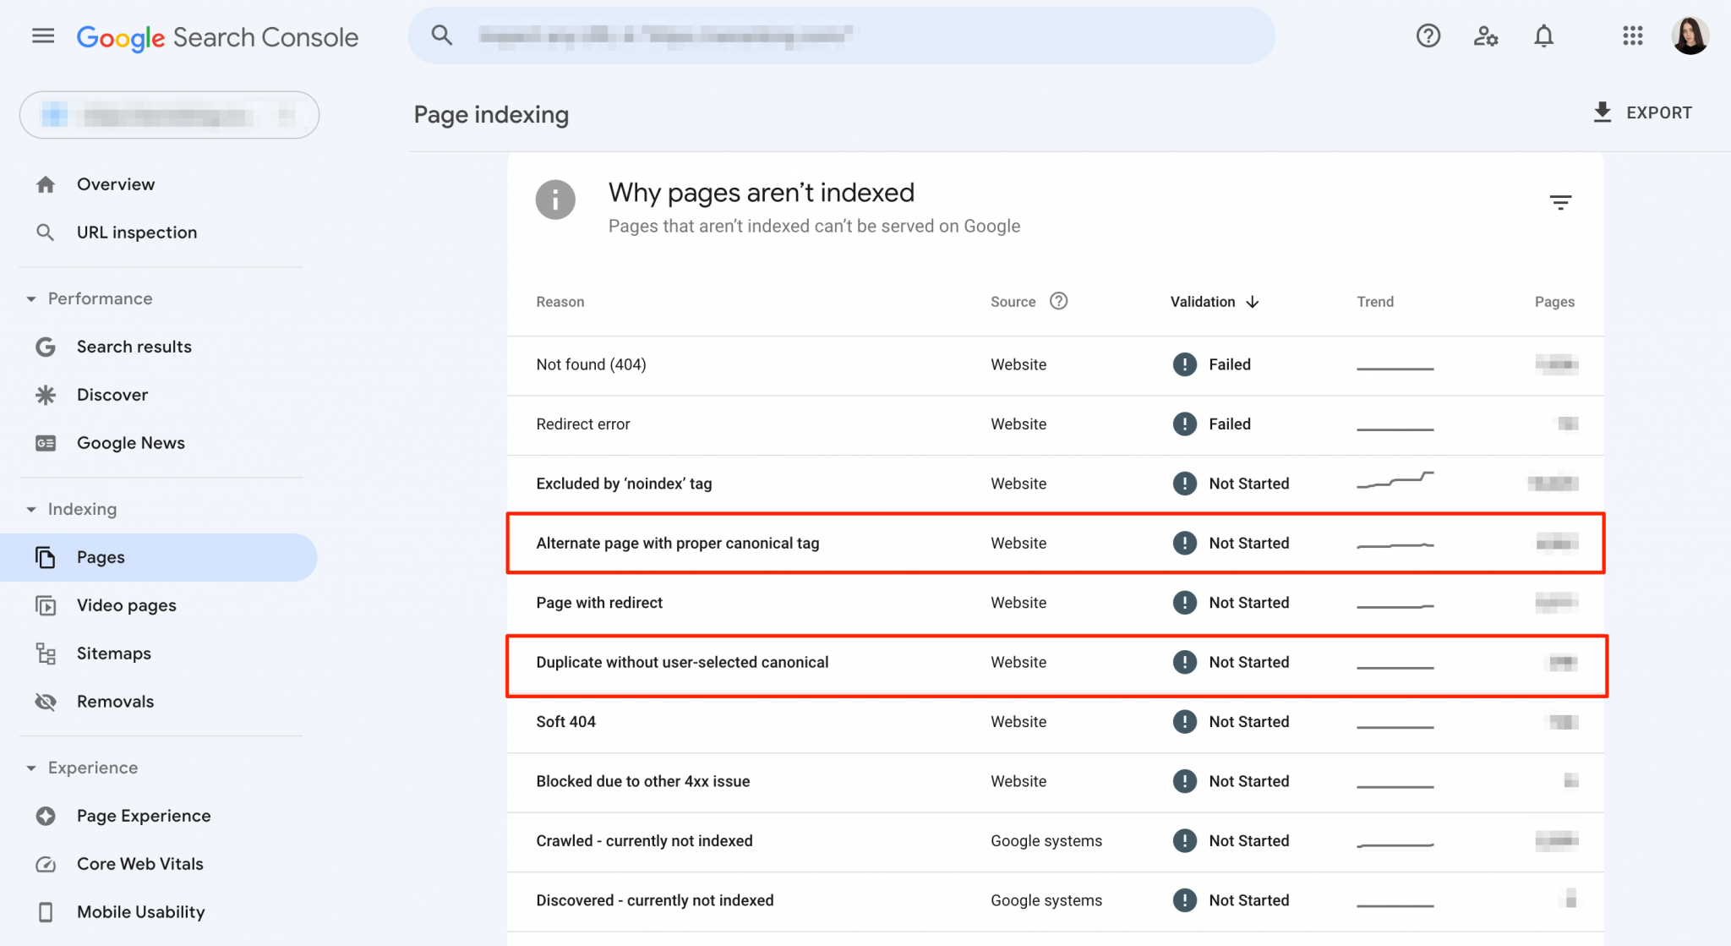This screenshot has width=1731, height=946.
Task: Open the table filter options
Action: click(x=1559, y=202)
